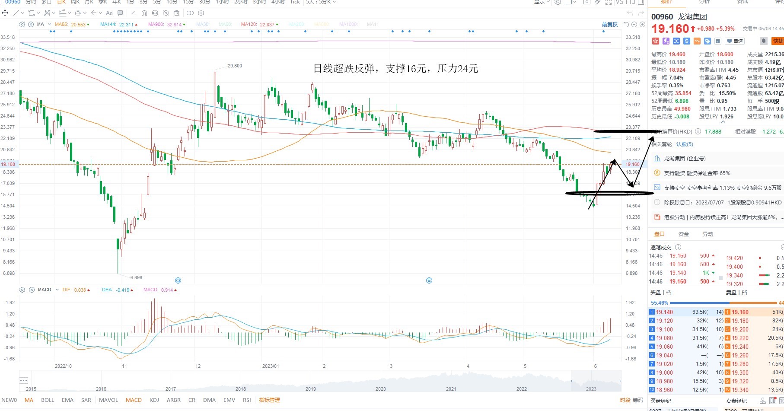The height and width of the screenshot is (411, 784).
Task: Open MA indicator settings gear
Action: [22, 25]
